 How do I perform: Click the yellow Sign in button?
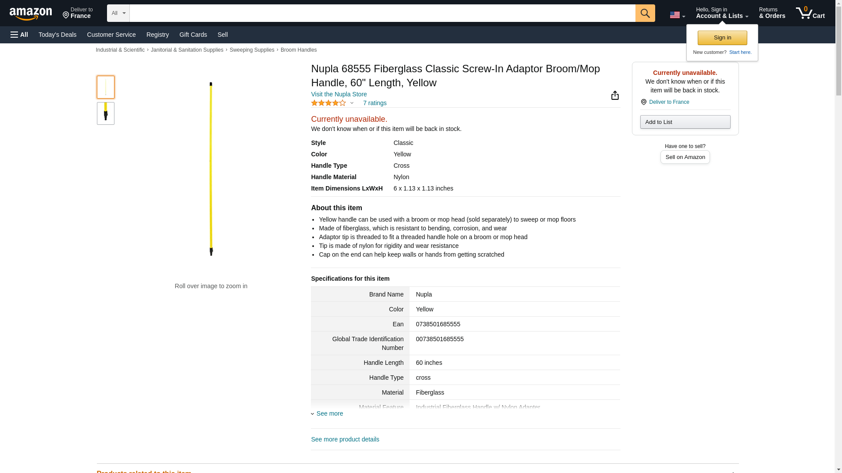click(x=722, y=38)
